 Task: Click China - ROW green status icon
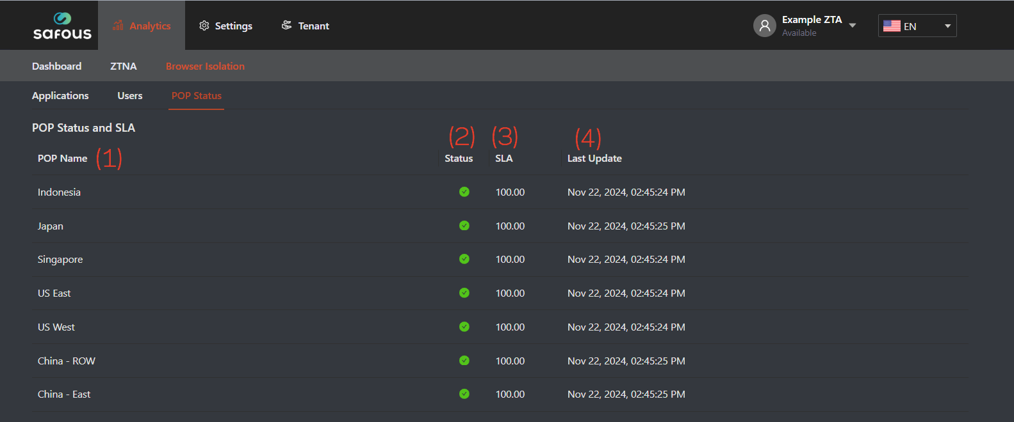tap(464, 361)
